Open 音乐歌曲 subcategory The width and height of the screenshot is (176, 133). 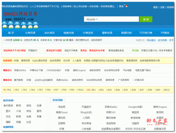[x=8, y=106]
